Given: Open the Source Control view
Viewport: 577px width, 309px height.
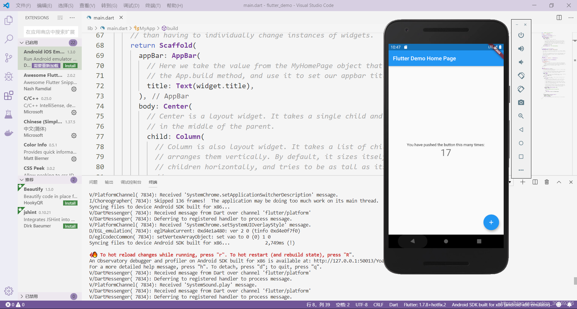Looking at the screenshot, I should (x=9, y=58).
